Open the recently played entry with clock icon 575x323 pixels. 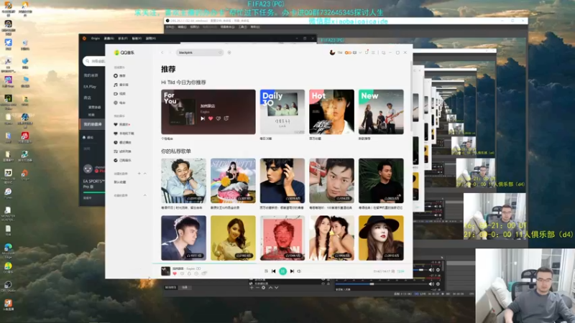point(122,142)
